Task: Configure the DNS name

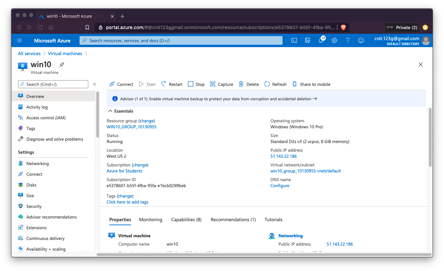Action: pos(280,186)
